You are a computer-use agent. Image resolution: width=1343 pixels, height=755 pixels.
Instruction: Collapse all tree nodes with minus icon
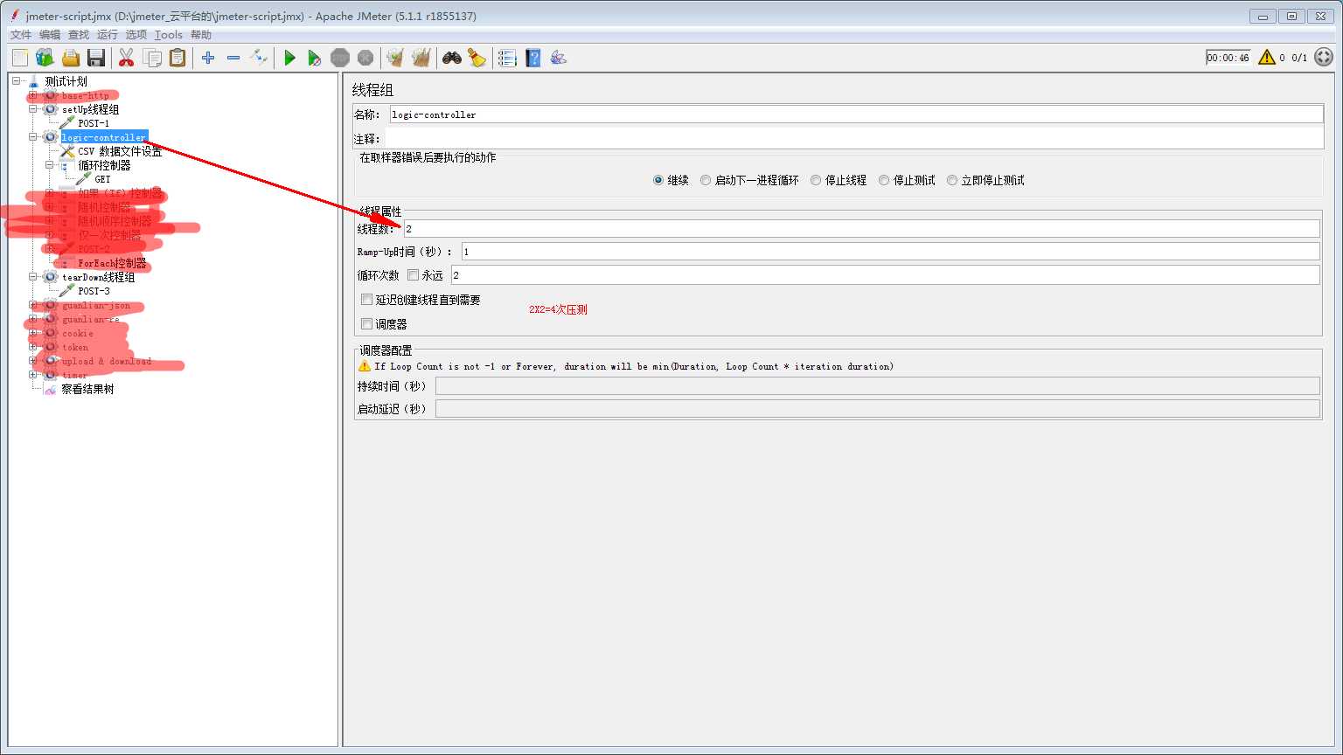(x=233, y=58)
